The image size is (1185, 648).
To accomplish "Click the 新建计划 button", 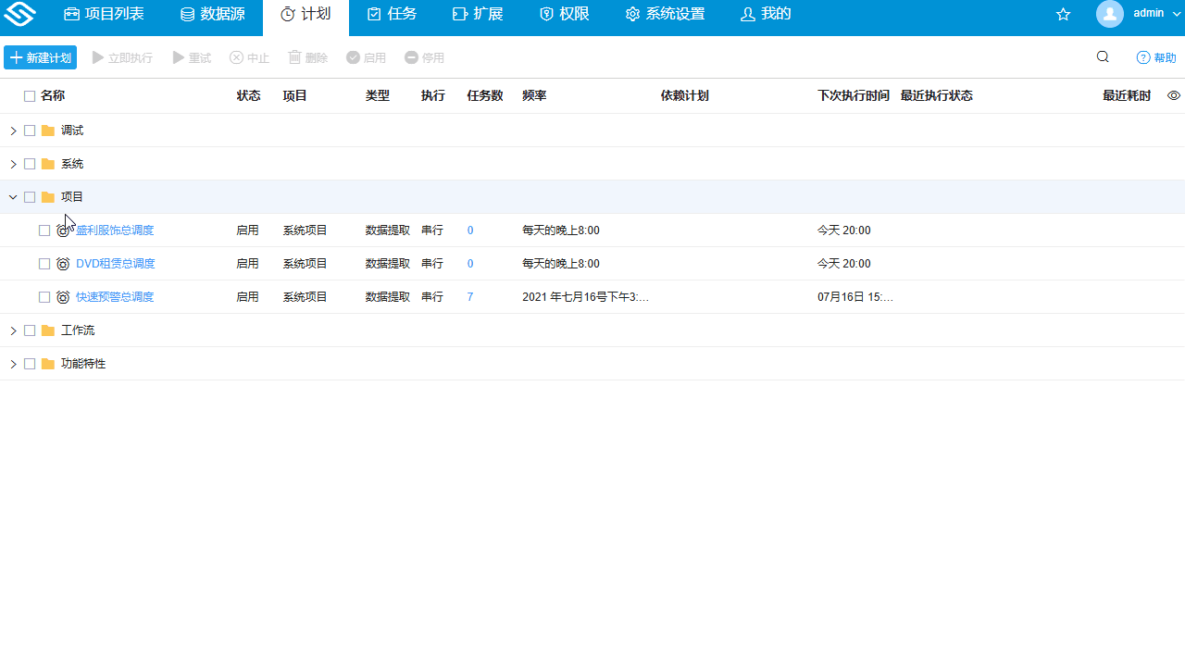I will (40, 56).
